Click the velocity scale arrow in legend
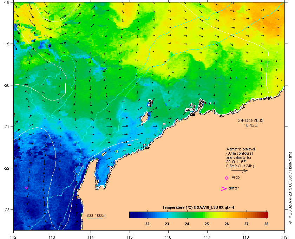Viewport: 295px width, 239px height. coord(240,171)
